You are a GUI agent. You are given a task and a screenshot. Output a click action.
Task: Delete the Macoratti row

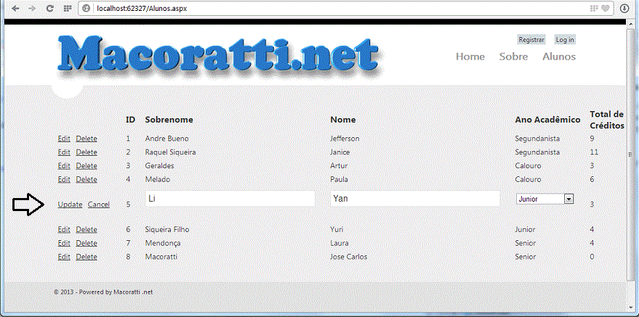coord(87,257)
